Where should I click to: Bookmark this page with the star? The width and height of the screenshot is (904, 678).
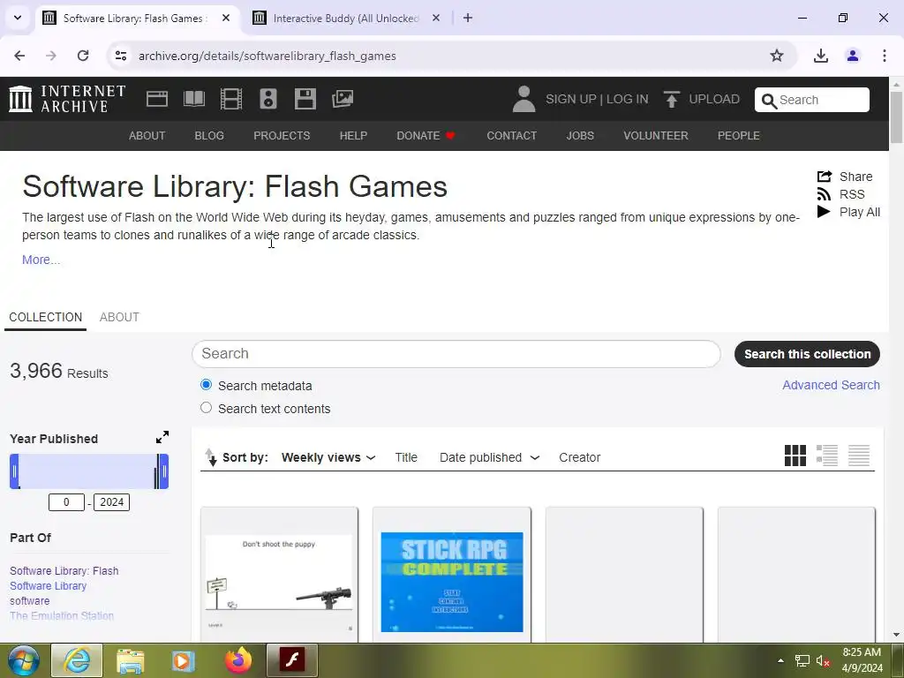[777, 56]
